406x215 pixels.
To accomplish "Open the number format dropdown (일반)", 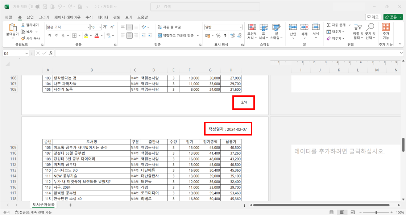I will (241, 27).
